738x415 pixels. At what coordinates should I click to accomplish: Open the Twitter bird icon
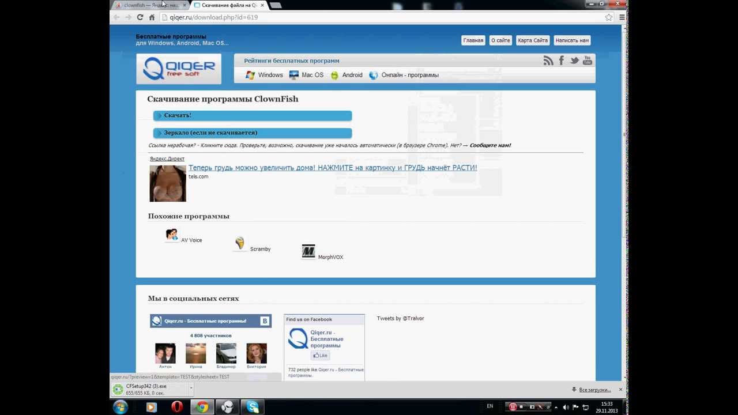click(574, 61)
